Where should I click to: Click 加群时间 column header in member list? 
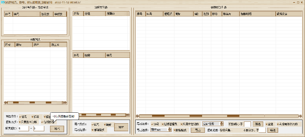click(x=258, y=14)
